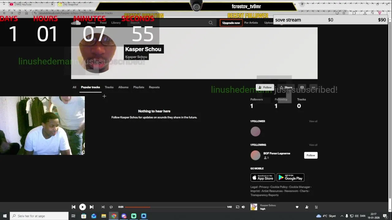Open the Cookie Policy footer link
Screen dimensions: 392x220
[279, 187]
